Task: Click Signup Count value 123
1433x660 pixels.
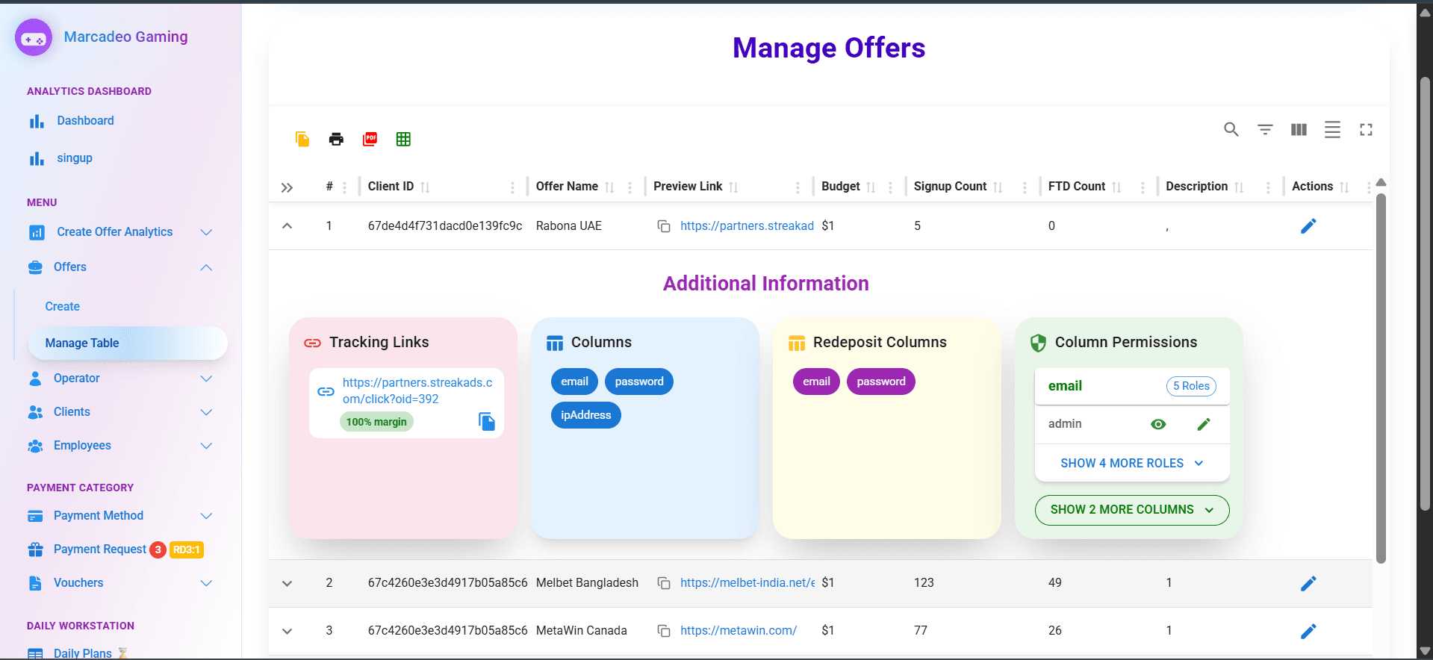Action: [924, 582]
